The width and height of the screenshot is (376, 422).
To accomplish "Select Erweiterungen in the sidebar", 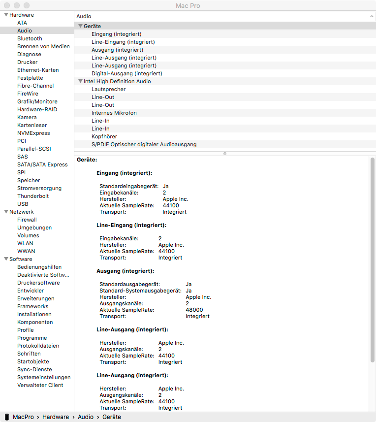I will click(x=36, y=298).
